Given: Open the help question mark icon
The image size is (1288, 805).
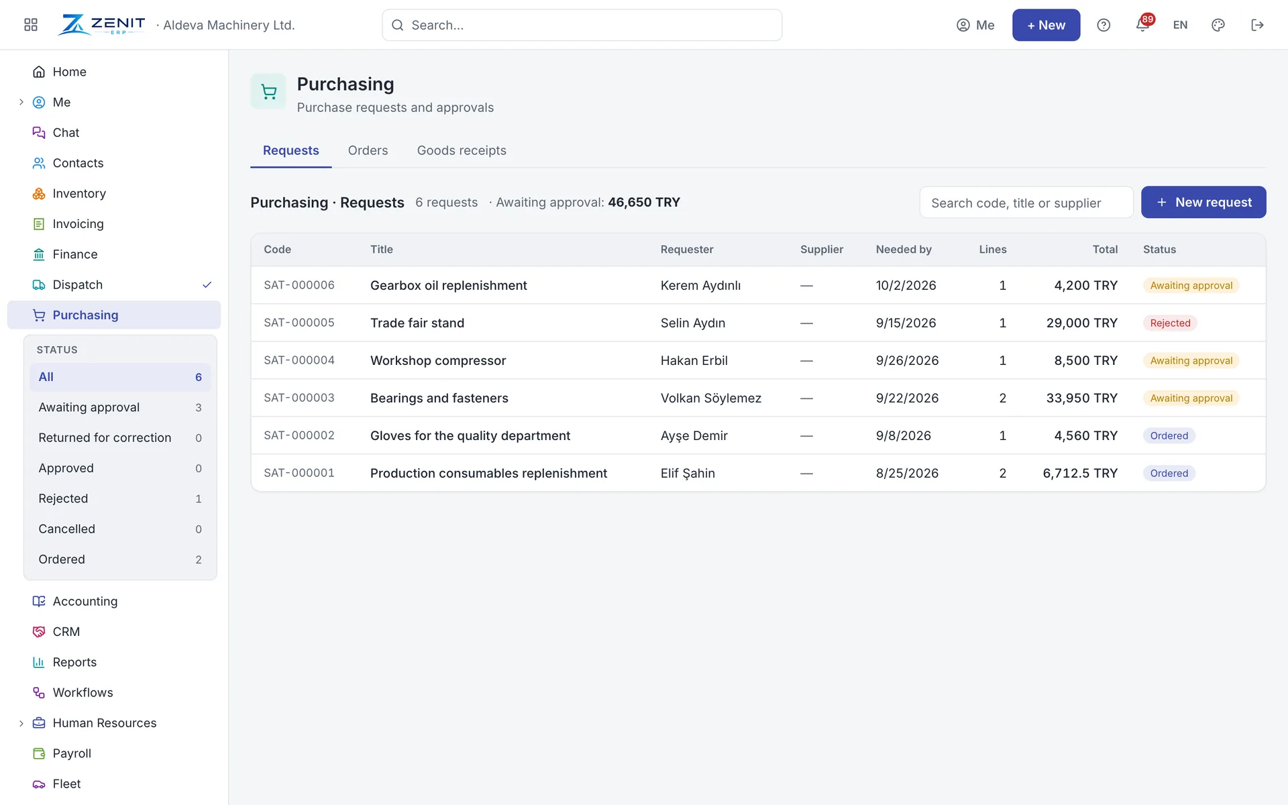Looking at the screenshot, I should point(1104,25).
